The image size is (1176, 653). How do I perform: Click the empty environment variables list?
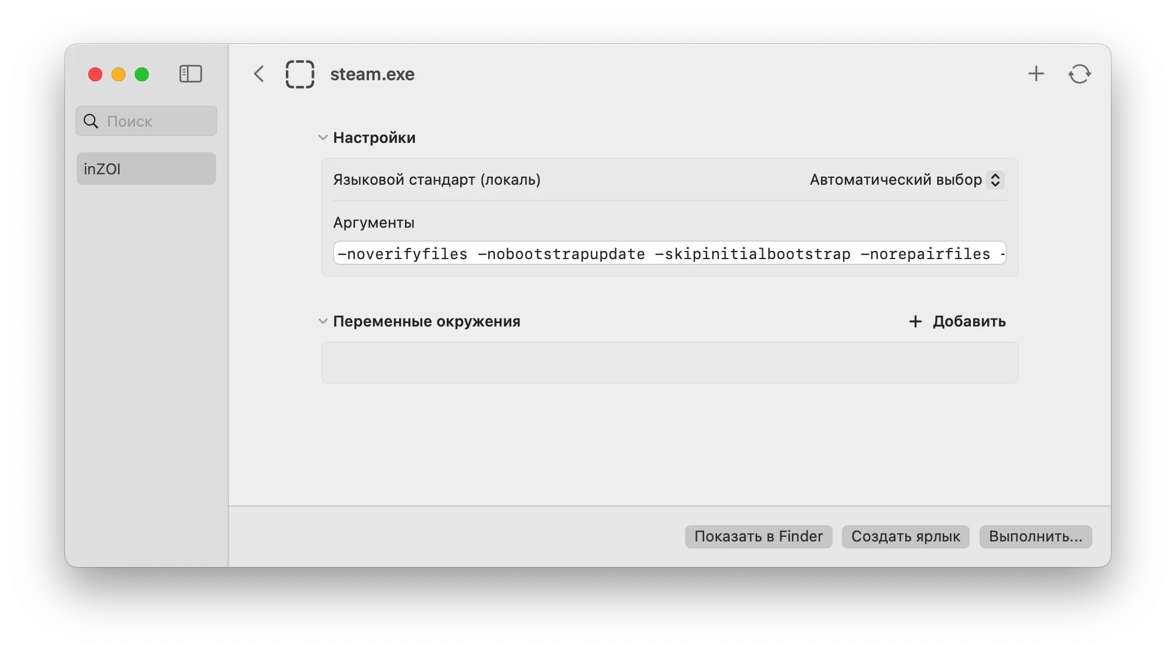coord(669,363)
